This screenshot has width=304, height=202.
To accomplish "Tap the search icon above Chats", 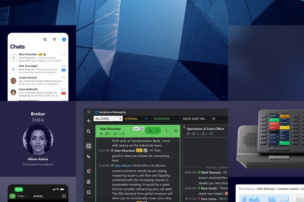I will 45,39.
